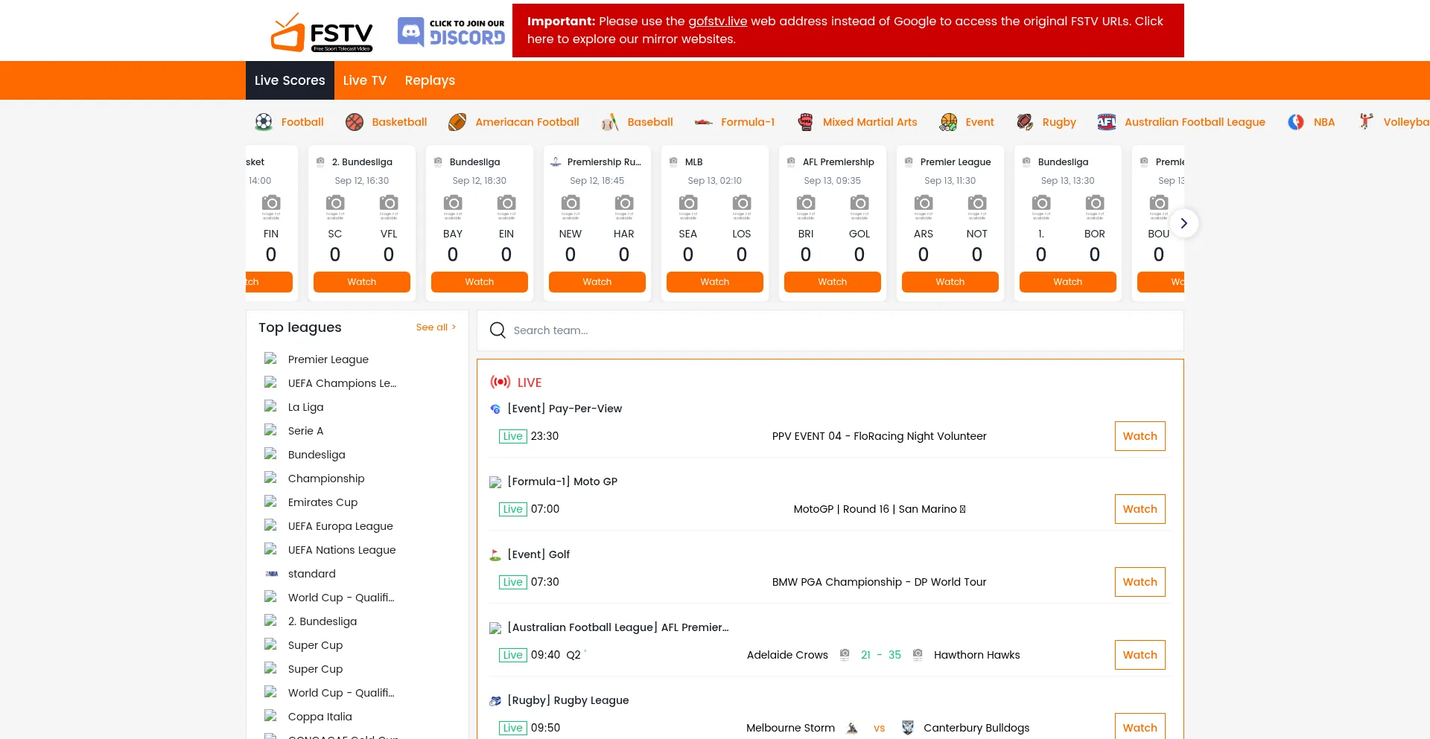Screen dimensions: 1430x739
Task: Select the American Football icon
Action: tap(457, 122)
